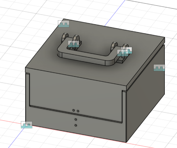Select the brighter joint glyph beside right handle lug
177x148 pixels.
[126, 50]
